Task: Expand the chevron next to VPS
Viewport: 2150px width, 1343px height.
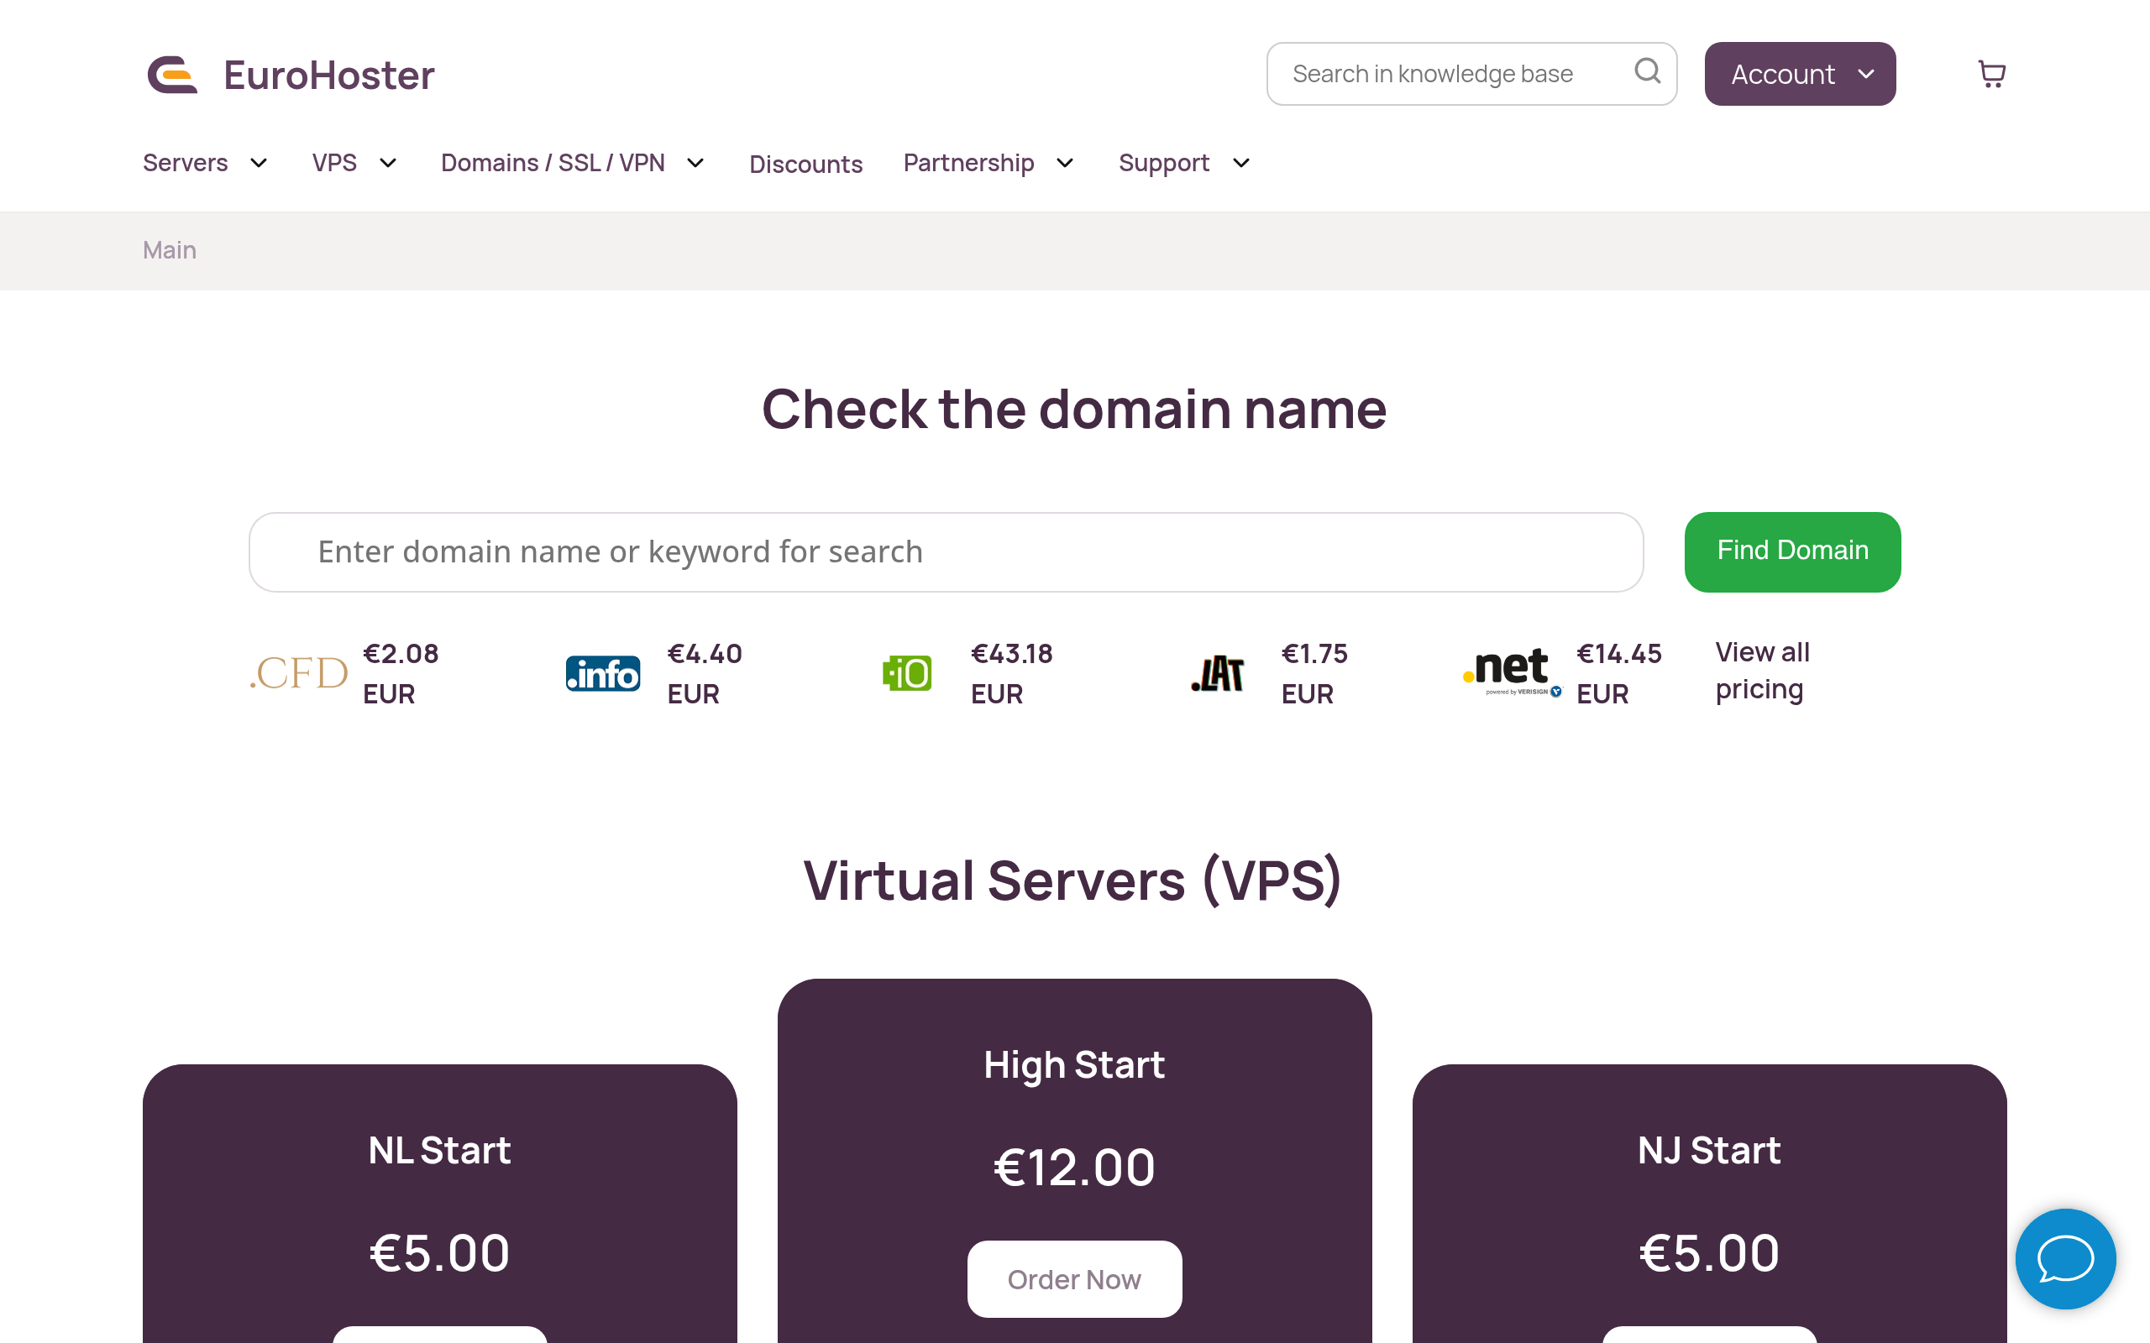Action: pyautogui.click(x=388, y=164)
